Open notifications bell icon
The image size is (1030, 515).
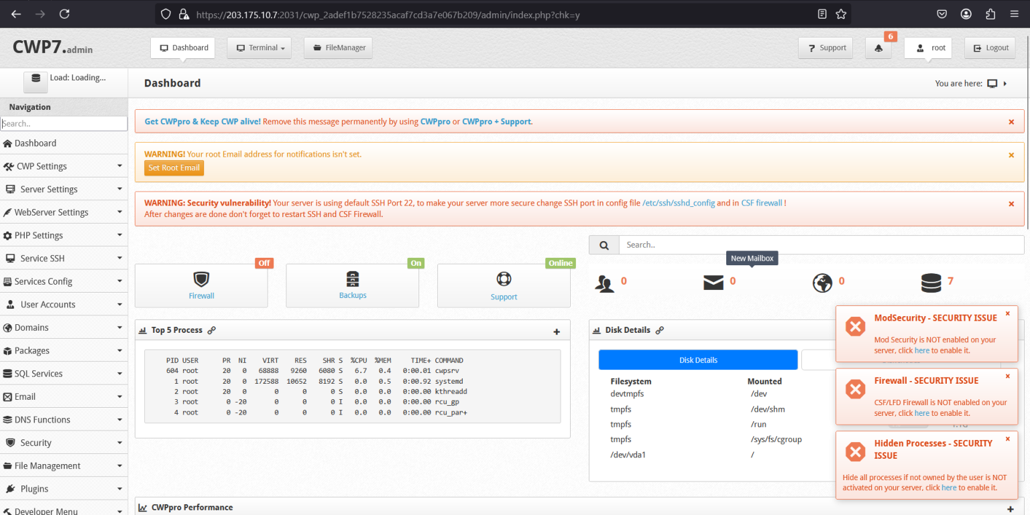coord(878,48)
